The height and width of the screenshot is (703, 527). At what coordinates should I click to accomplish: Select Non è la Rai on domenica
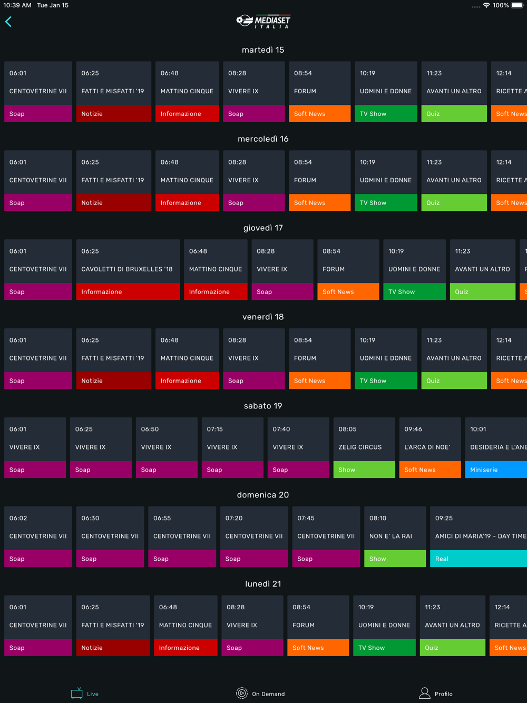(x=394, y=536)
